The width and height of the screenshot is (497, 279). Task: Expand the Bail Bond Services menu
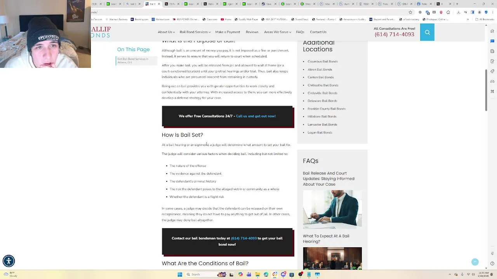pyautogui.click(x=195, y=32)
